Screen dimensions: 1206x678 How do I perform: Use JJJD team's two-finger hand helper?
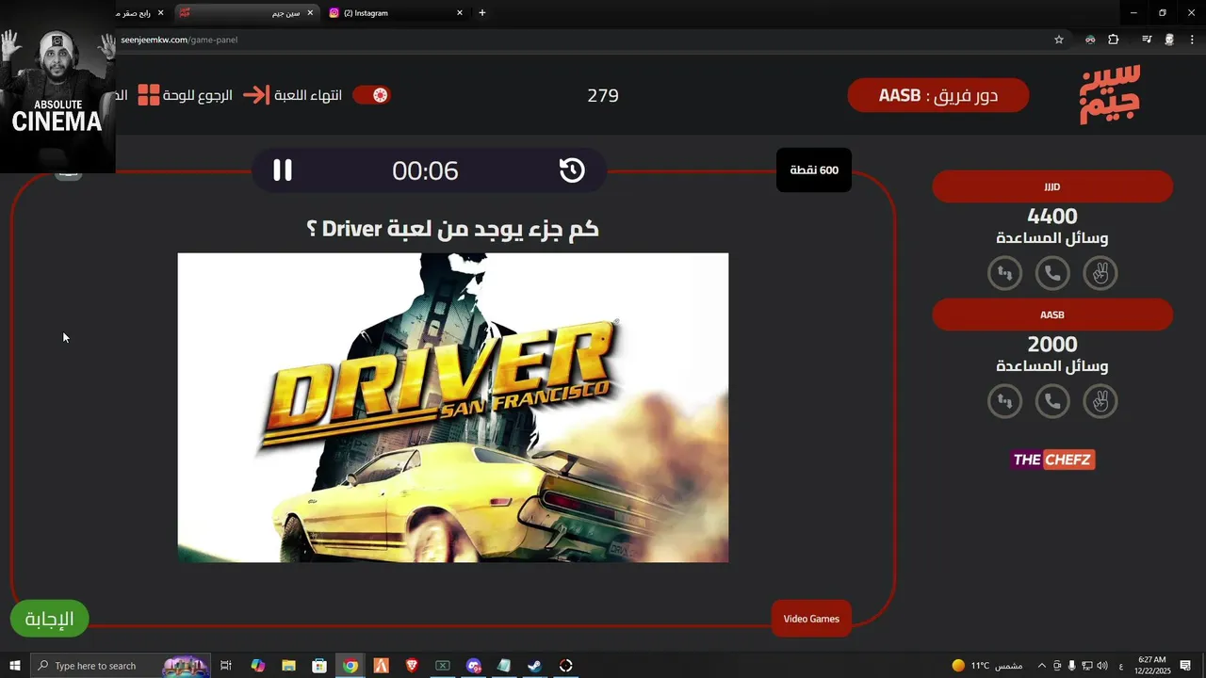[x=1100, y=273]
